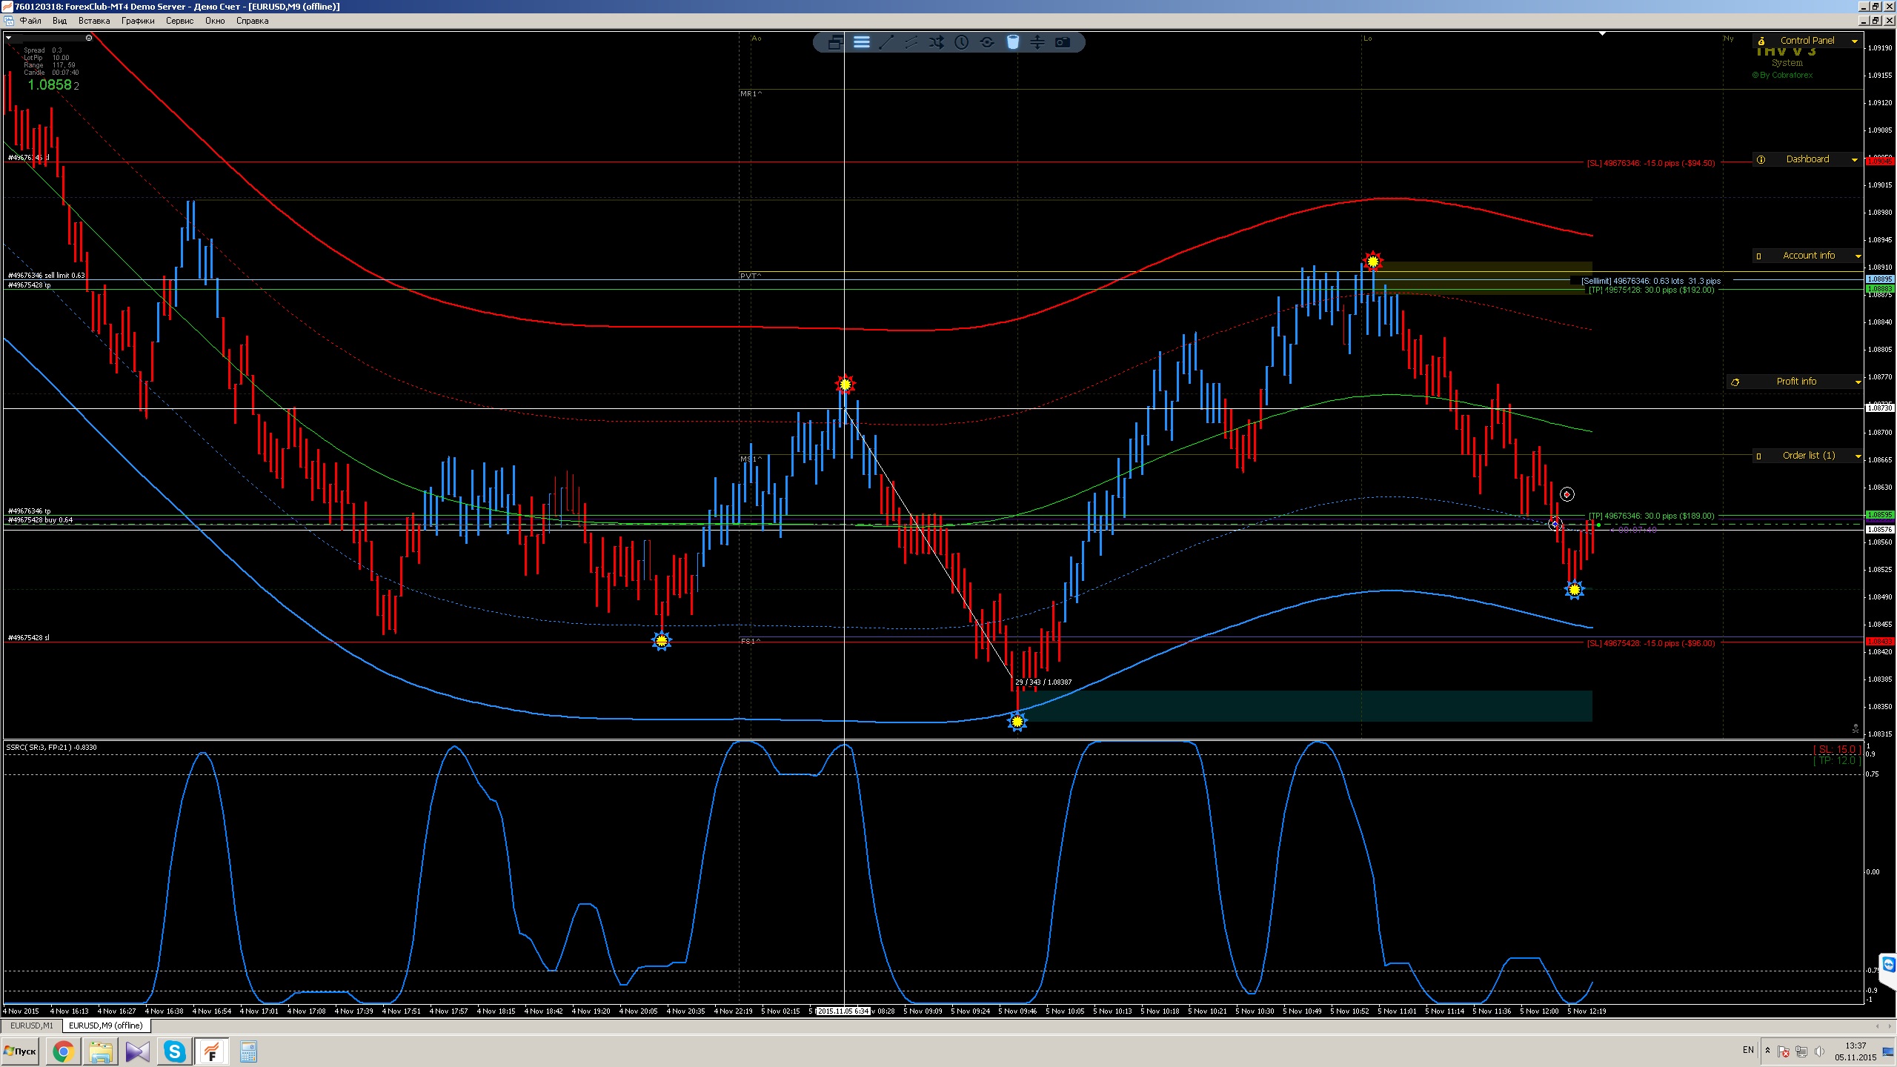1897x1067 pixels.
Task: Open the Сервис menu
Action: pos(179,21)
